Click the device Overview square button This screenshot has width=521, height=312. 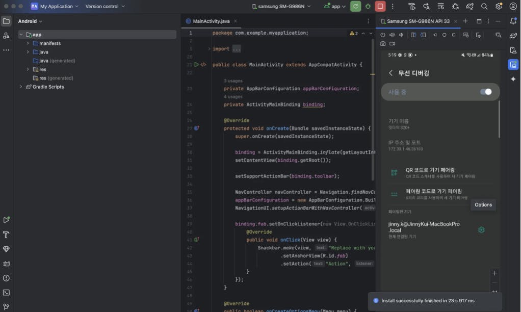[x=454, y=35]
